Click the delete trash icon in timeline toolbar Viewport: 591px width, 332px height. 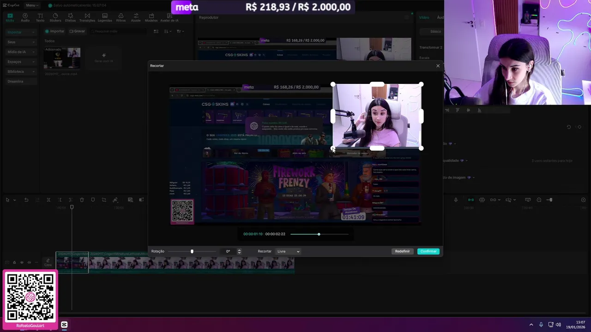click(x=82, y=200)
